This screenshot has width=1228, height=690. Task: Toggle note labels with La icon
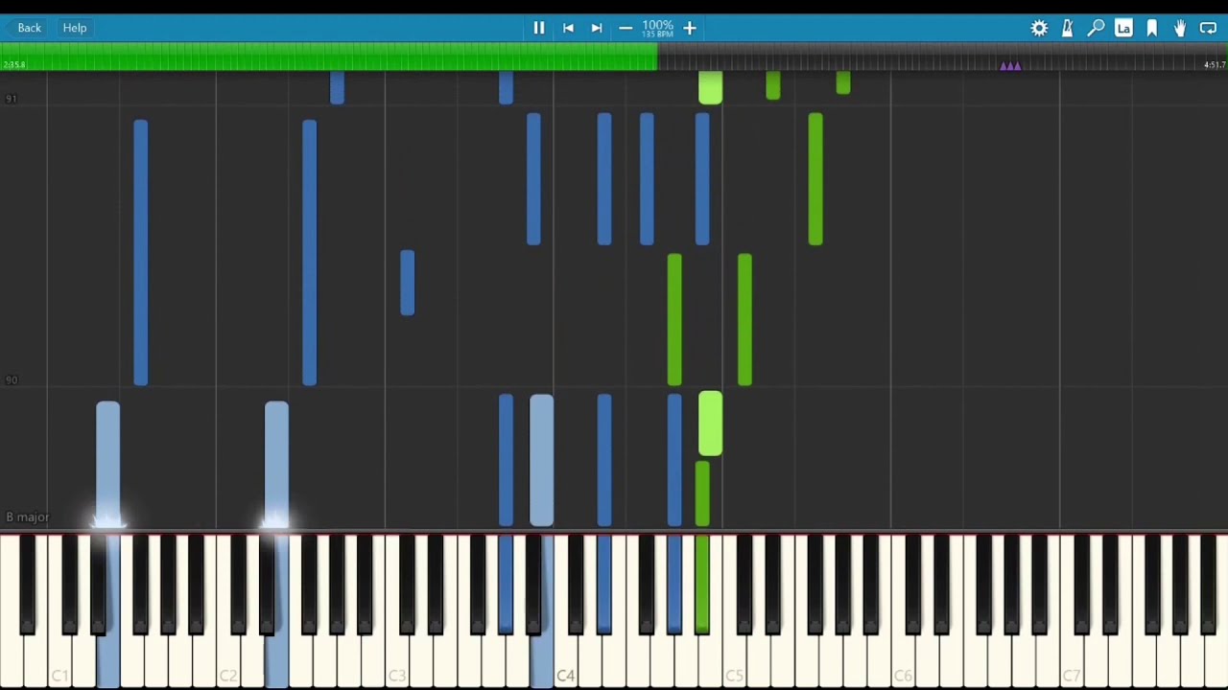(1123, 28)
